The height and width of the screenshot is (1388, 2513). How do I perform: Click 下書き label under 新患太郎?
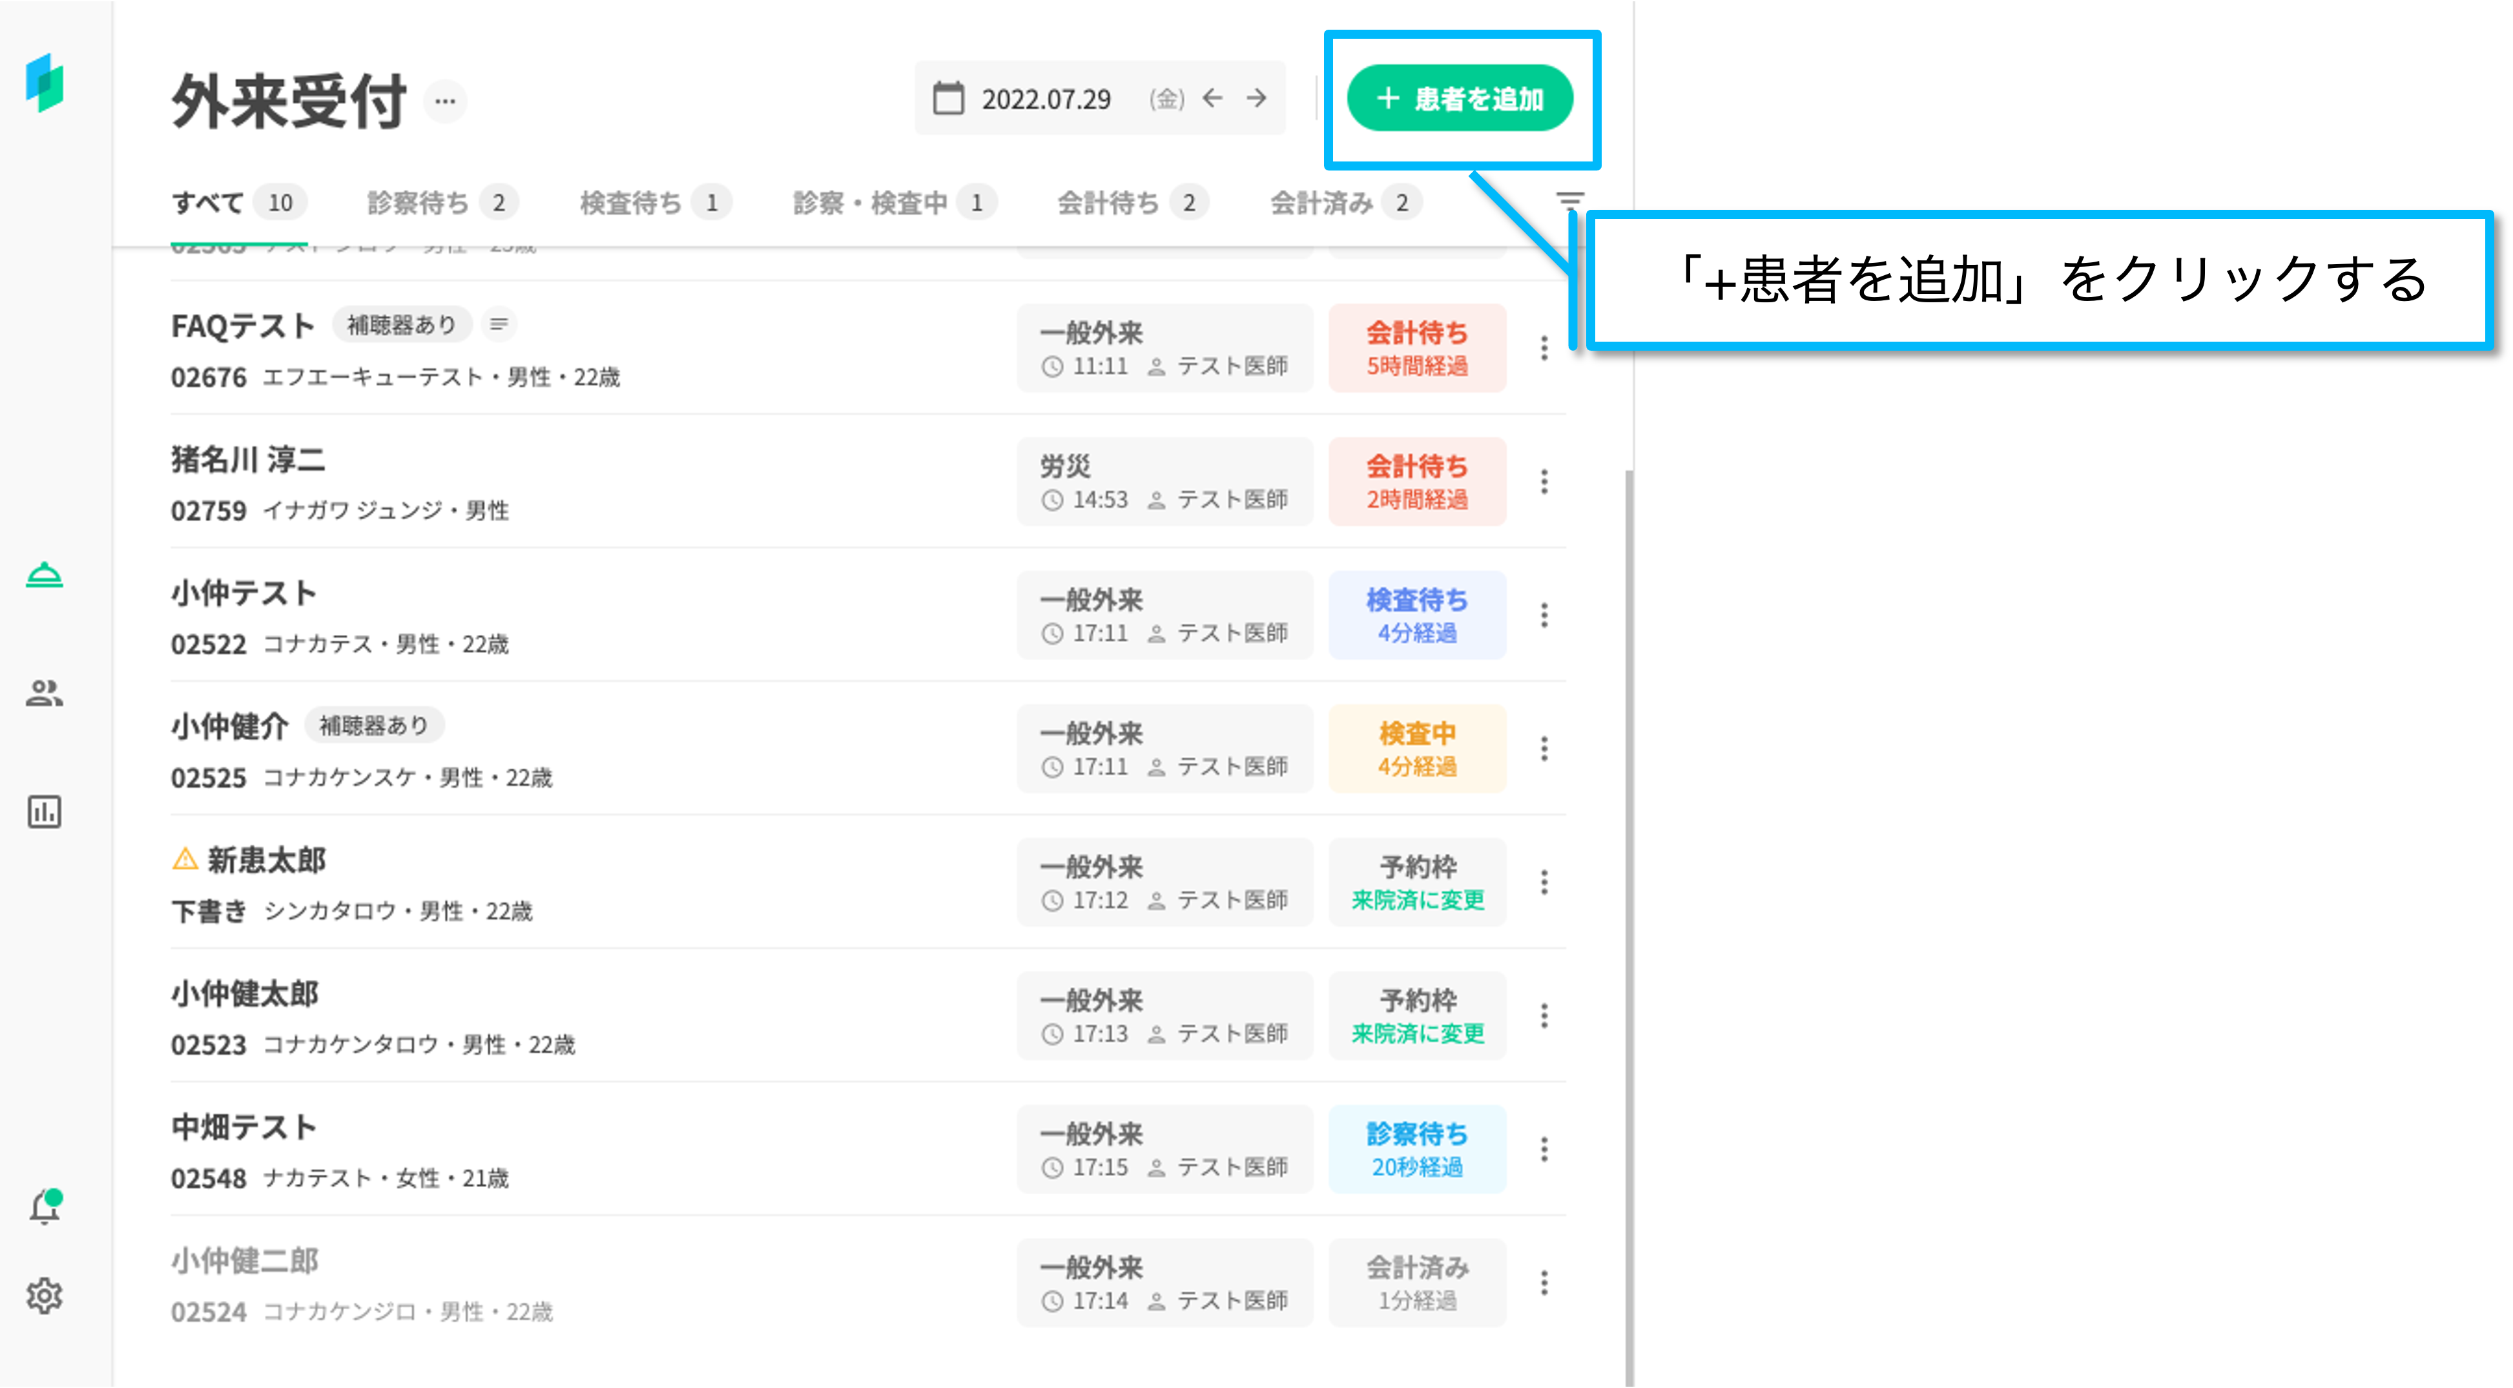click(209, 912)
